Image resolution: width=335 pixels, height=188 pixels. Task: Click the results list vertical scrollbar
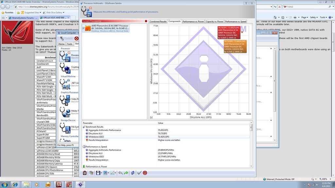tap(251, 144)
